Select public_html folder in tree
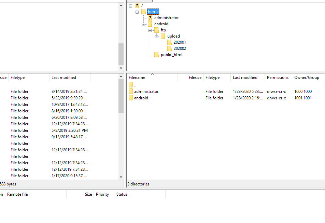Viewport: 325px width, 223px height. point(171,55)
